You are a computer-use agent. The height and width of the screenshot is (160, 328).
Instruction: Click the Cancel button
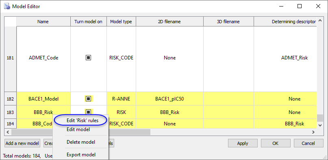308,143
